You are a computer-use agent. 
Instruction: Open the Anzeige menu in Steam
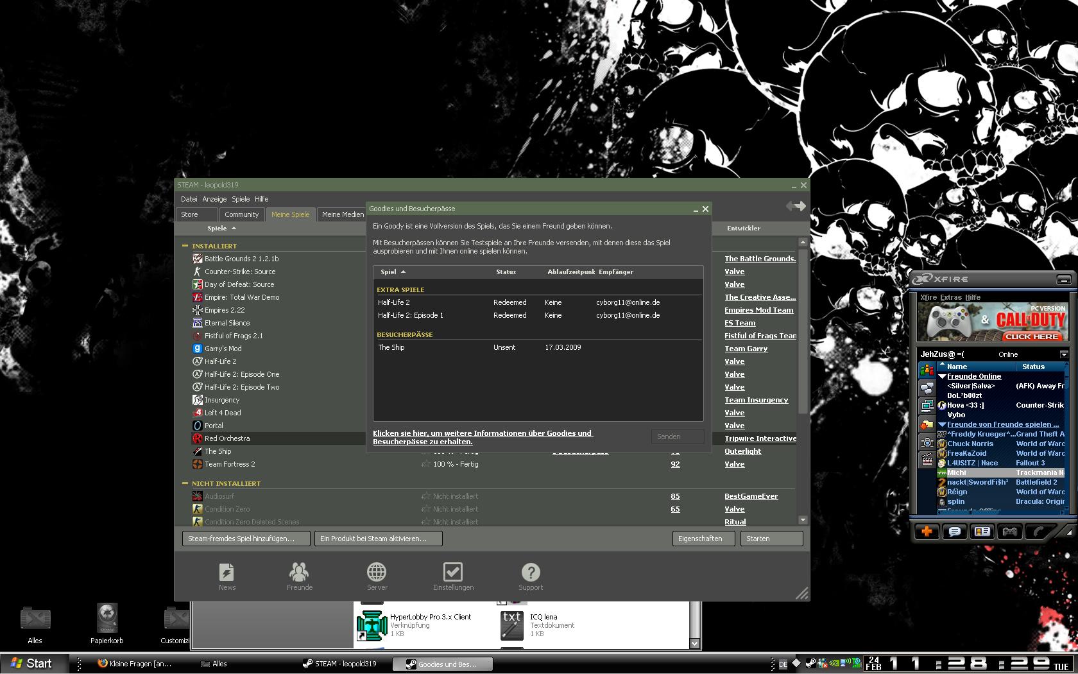214,199
